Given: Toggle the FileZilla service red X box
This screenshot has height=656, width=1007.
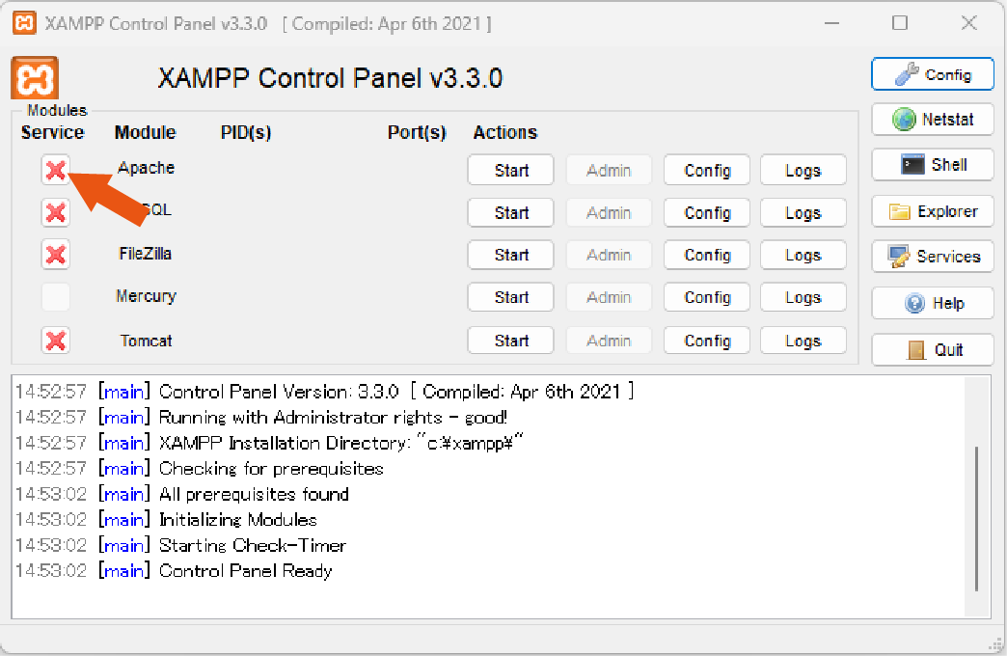Looking at the screenshot, I should tap(56, 255).
